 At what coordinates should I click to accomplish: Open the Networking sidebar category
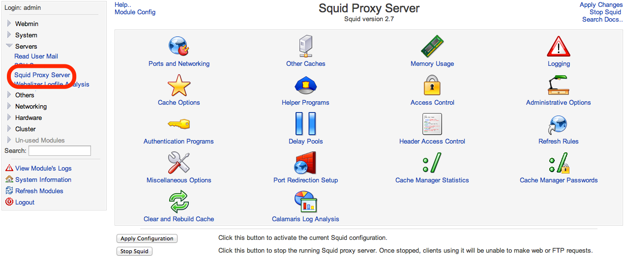[31, 106]
